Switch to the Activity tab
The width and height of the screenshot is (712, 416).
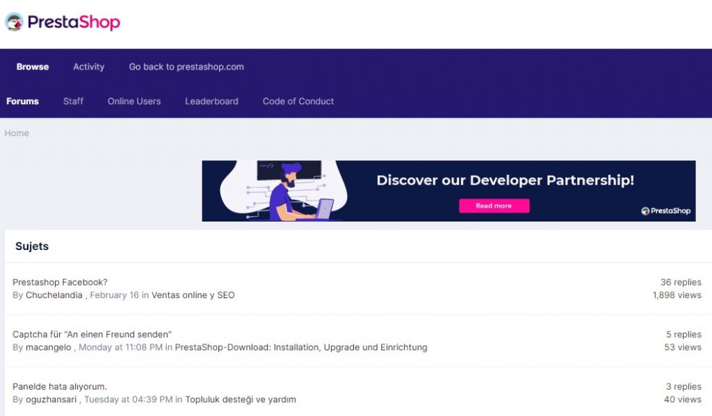(88, 67)
